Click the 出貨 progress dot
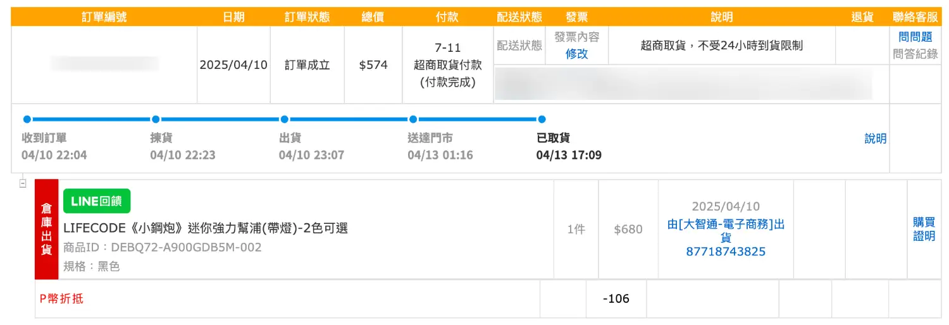Viewport: 949px width, 325px height. (x=284, y=119)
